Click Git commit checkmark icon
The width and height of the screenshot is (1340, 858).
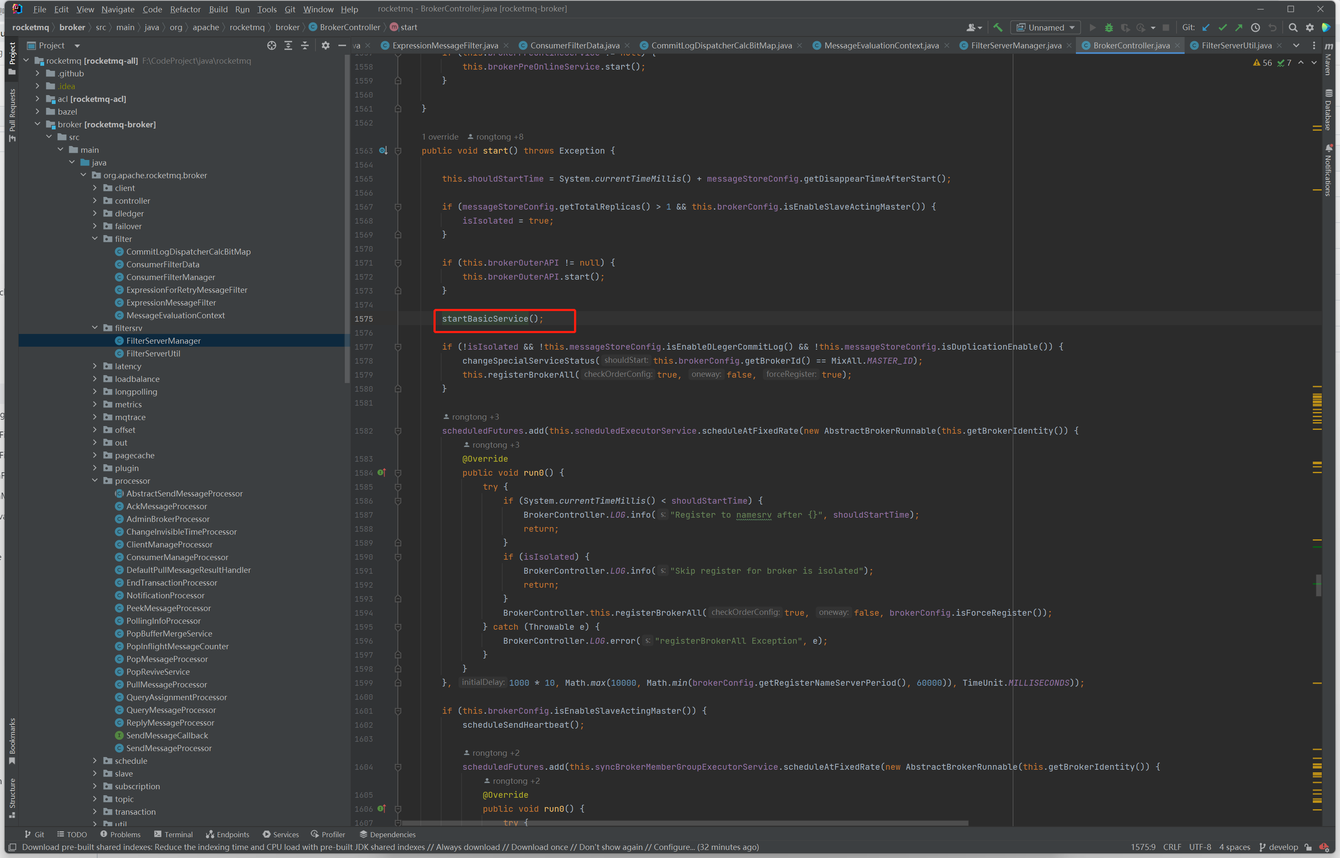click(x=1222, y=27)
